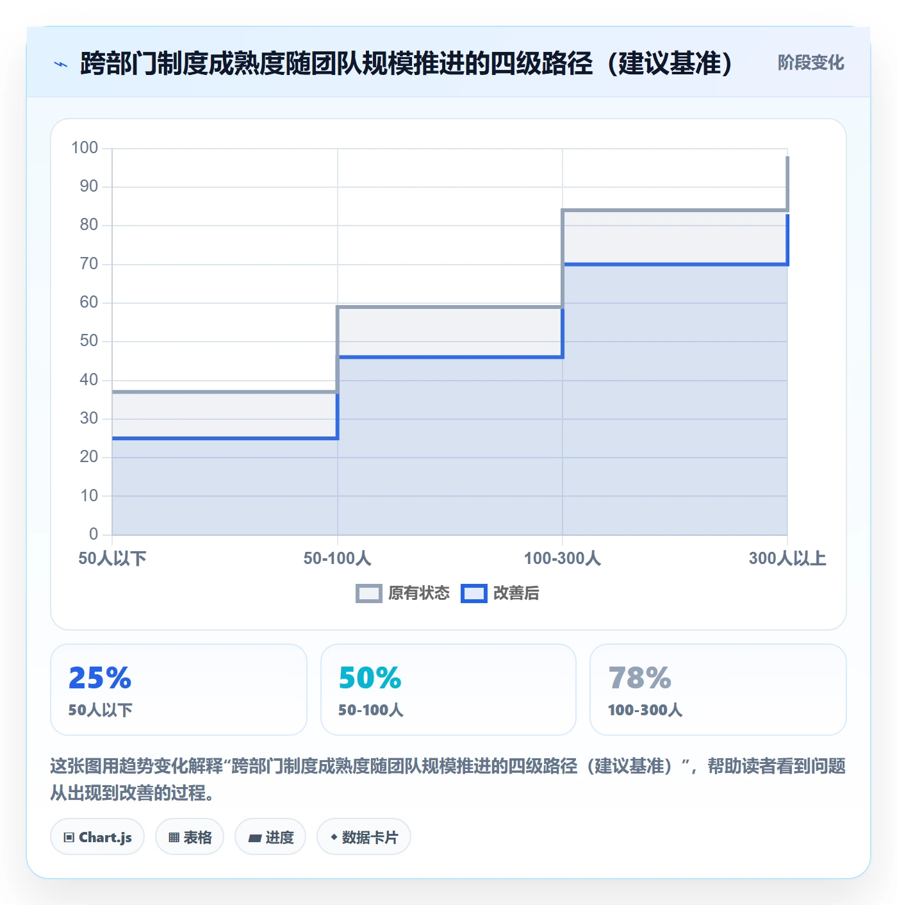Click the bar icon in the 进度 chip
Viewport: 897px width, 905px height.
(255, 838)
